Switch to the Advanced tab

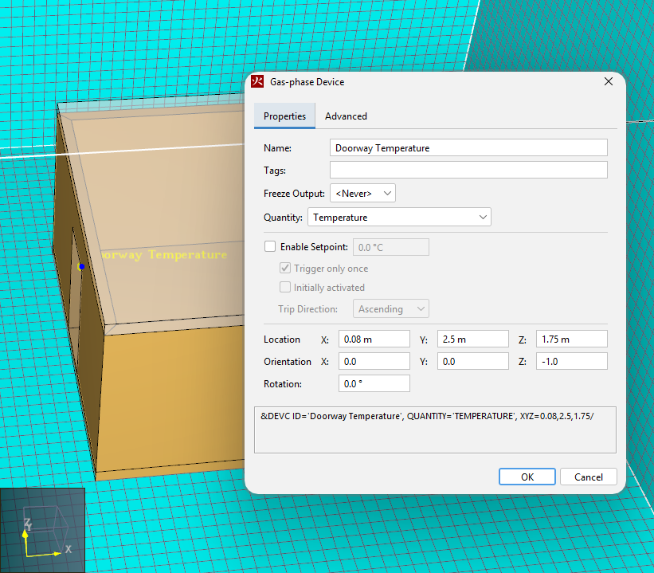tap(346, 116)
